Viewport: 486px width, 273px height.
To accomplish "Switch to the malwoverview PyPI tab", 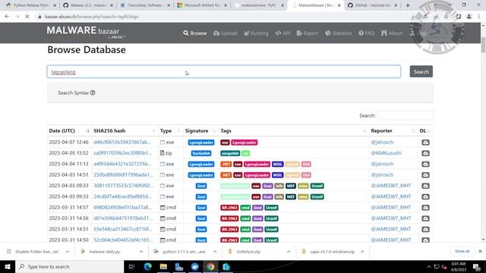I will [258, 5].
